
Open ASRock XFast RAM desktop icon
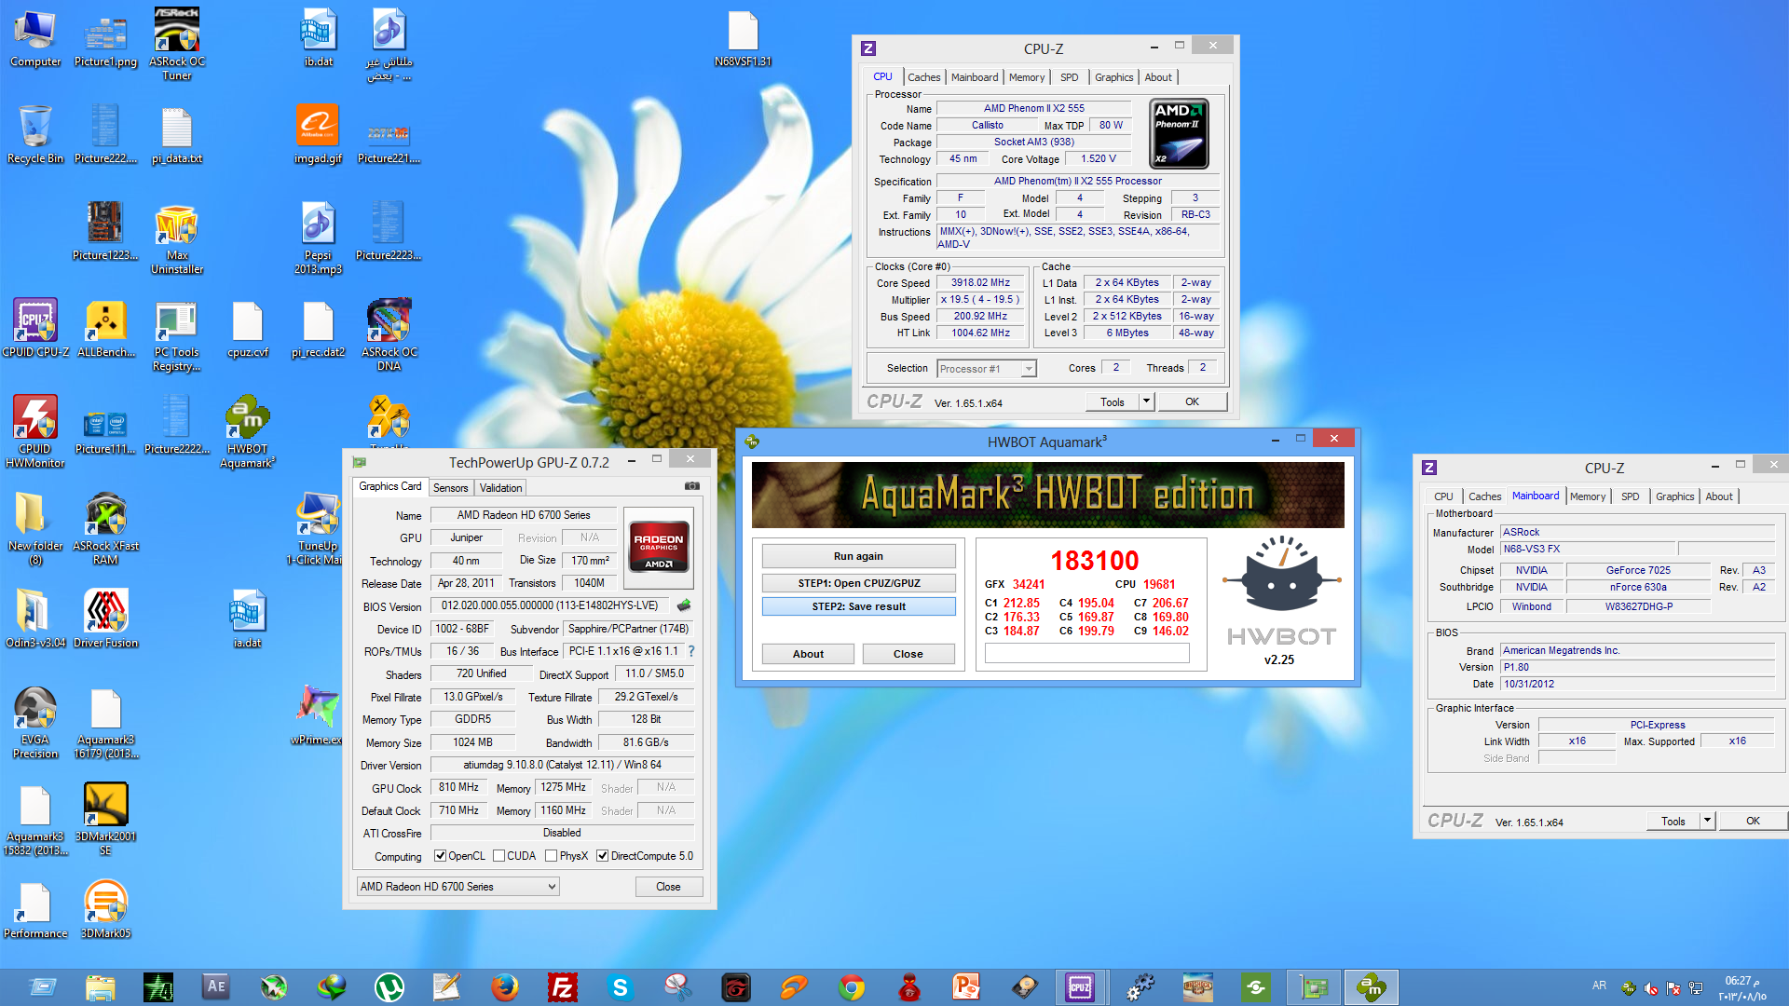[106, 528]
